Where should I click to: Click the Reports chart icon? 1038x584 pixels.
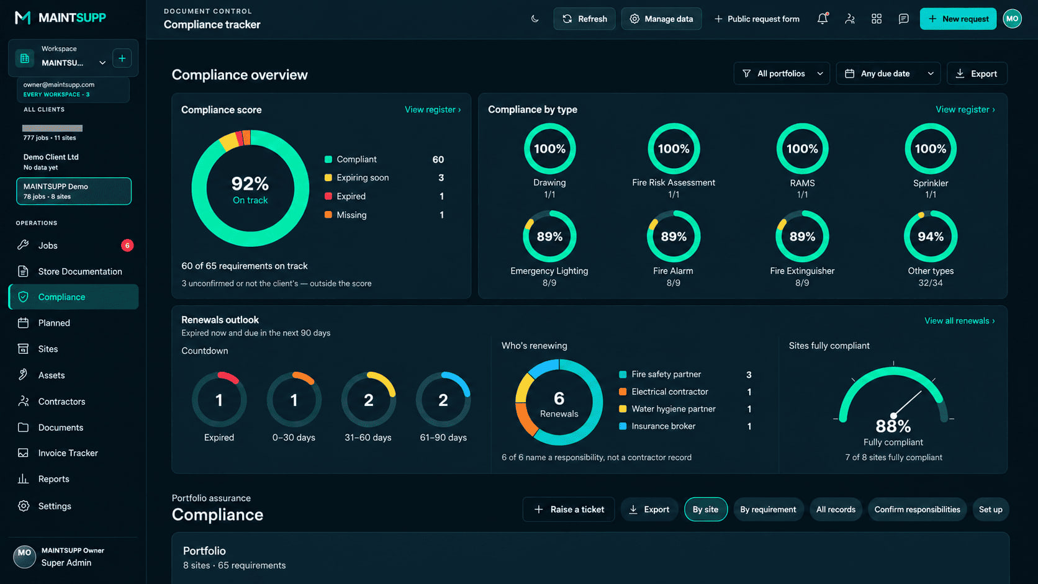tap(23, 479)
